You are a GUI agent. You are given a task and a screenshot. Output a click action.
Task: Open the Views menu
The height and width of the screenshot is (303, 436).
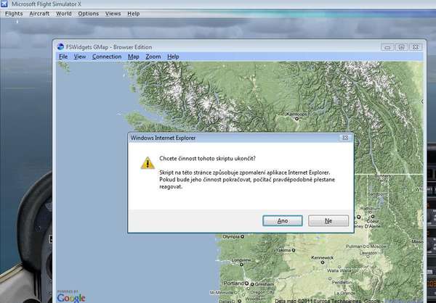point(113,14)
